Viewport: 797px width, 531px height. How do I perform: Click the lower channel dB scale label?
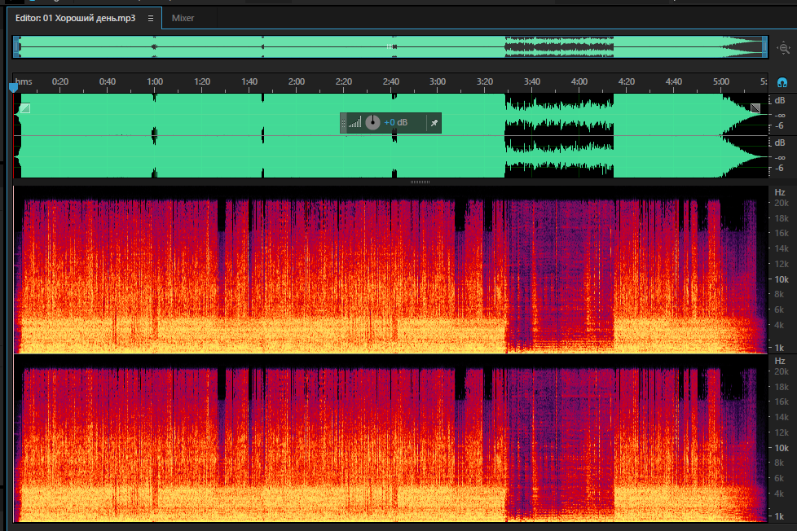pyautogui.click(x=780, y=143)
